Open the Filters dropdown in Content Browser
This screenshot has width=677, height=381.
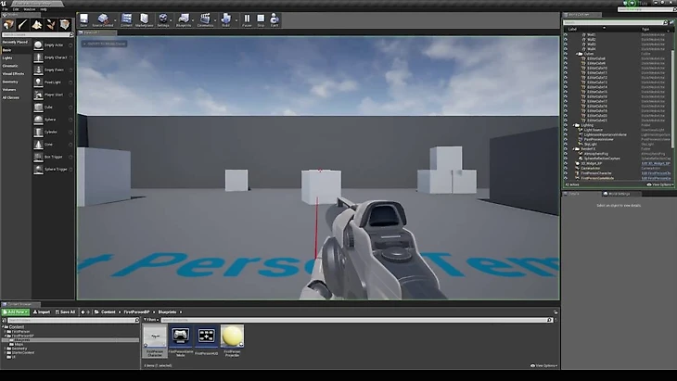tap(148, 321)
